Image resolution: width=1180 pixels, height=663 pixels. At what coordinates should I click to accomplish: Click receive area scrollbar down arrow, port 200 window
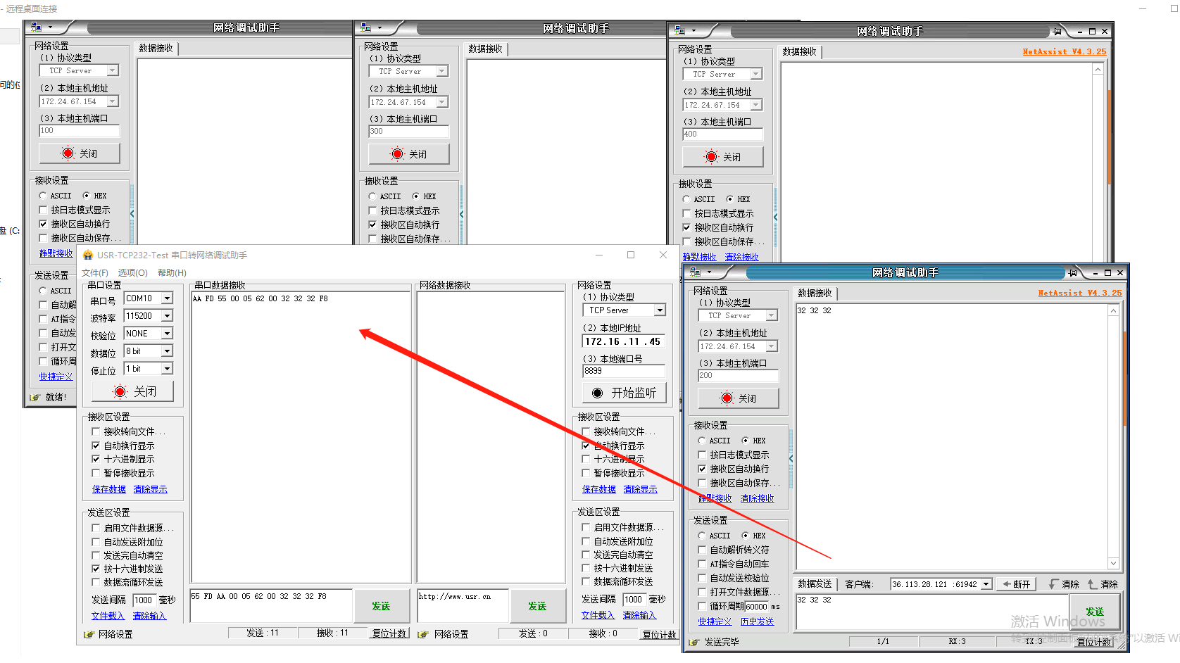(1113, 563)
